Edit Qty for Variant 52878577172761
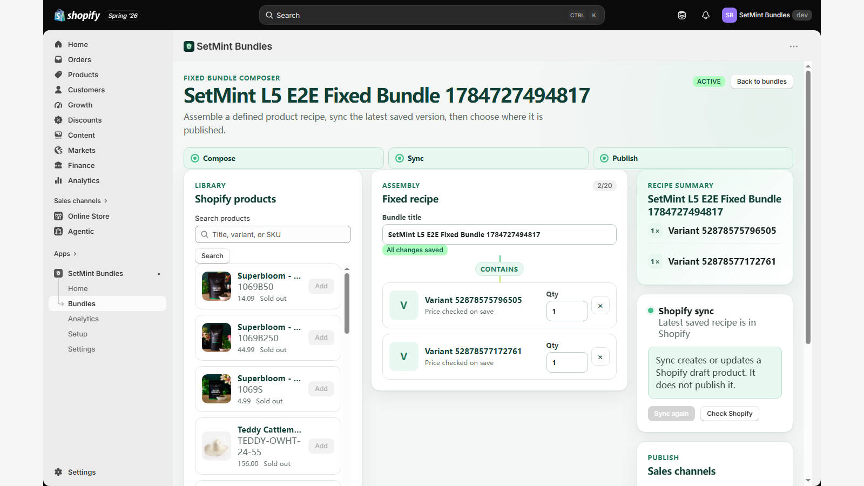Image resolution: width=864 pixels, height=486 pixels. tap(567, 362)
